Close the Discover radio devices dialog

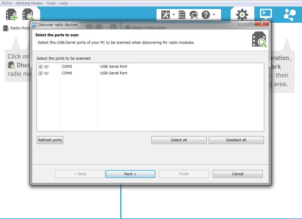(262, 23)
